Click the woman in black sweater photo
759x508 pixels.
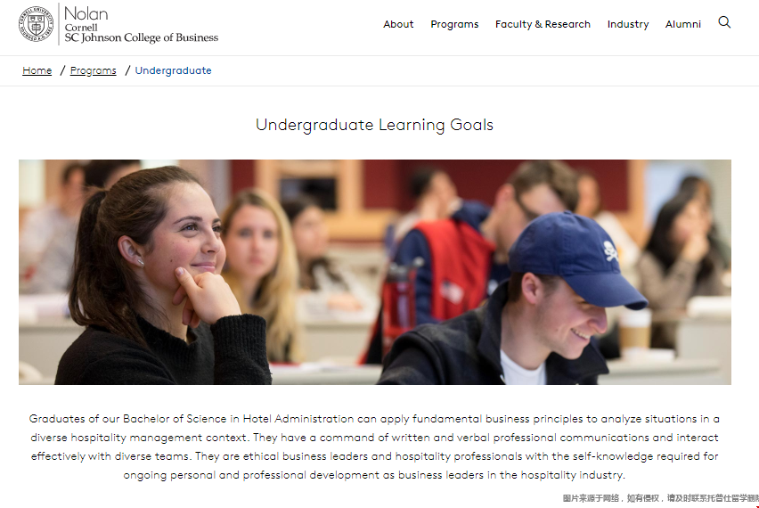click(x=165, y=276)
